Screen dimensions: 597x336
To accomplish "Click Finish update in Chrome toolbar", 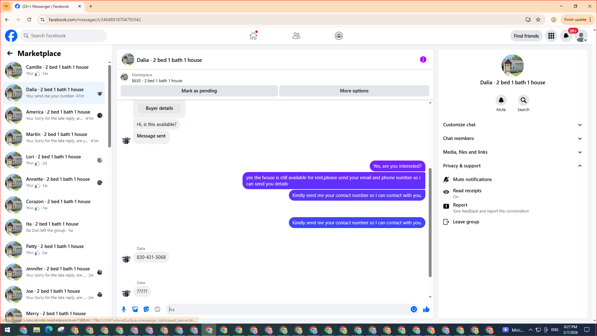I will (x=575, y=20).
